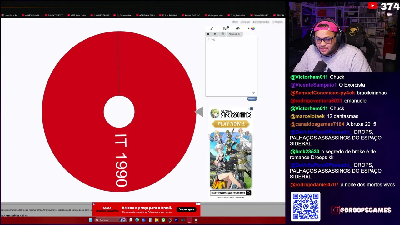
Task: Open Task View on the taskbar
Action: tap(131, 220)
